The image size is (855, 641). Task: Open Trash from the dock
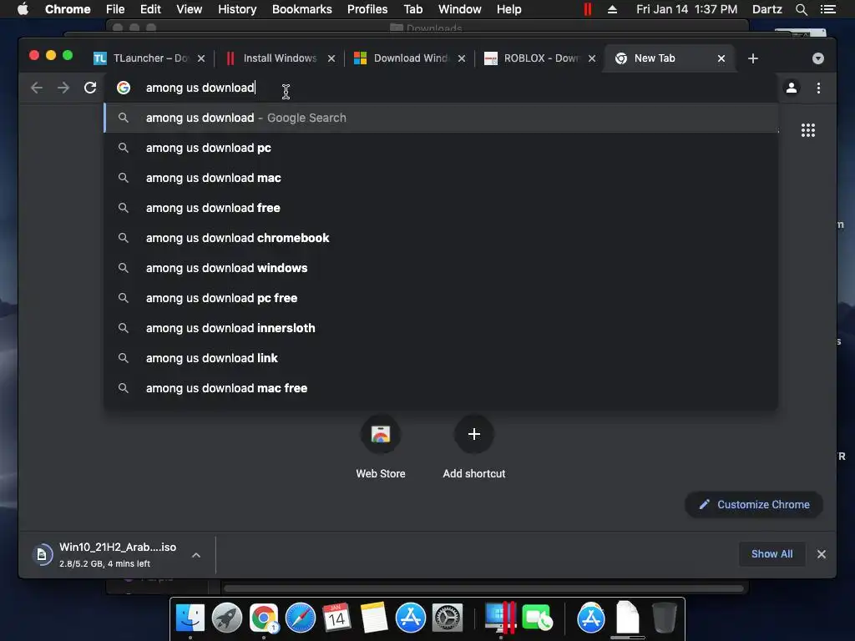pyautogui.click(x=664, y=618)
